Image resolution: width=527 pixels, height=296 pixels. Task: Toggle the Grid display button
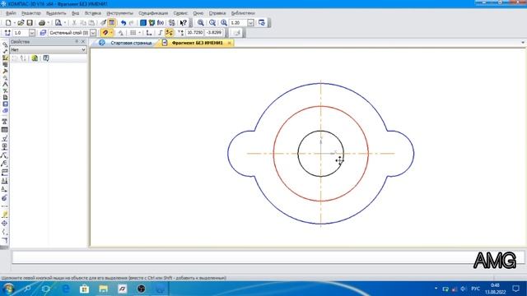[133, 33]
